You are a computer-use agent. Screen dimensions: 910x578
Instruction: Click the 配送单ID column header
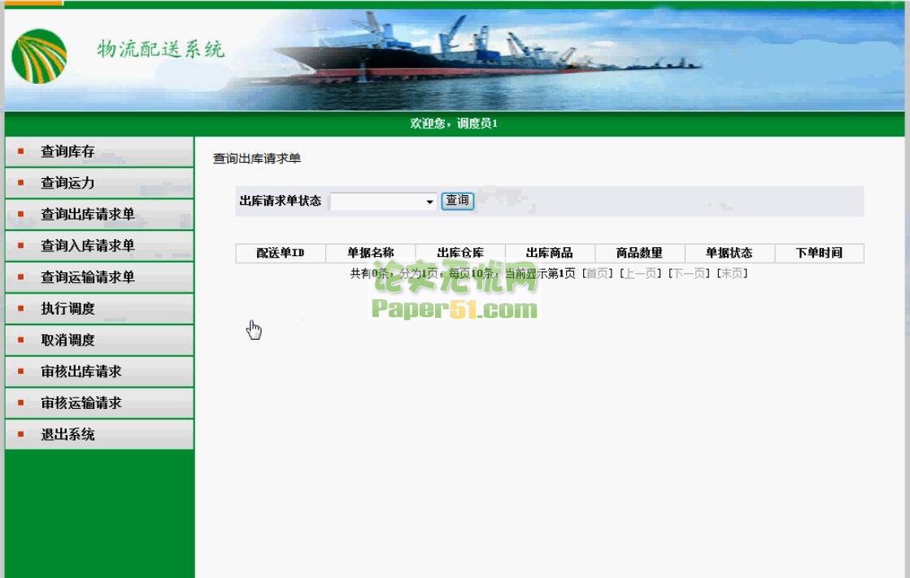(x=281, y=254)
